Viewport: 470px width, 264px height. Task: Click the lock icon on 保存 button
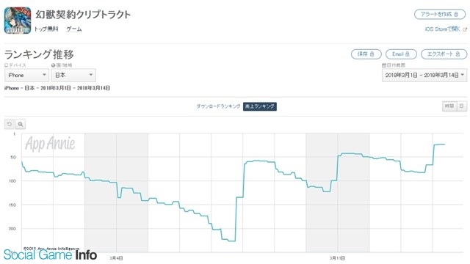click(372, 54)
